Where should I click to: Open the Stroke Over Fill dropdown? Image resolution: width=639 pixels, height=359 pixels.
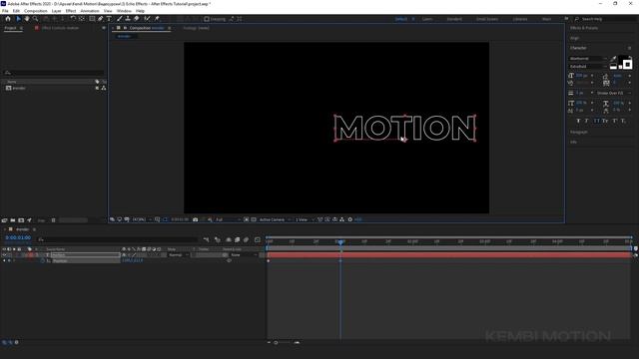(x=614, y=93)
